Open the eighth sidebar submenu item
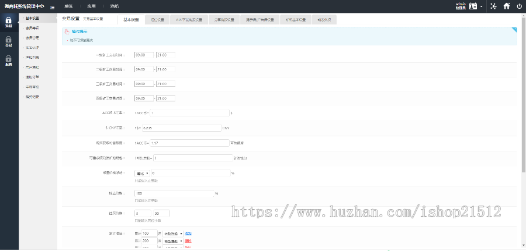Image resolution: width=526 pixels, height=251 pixels. pos(33,87)
